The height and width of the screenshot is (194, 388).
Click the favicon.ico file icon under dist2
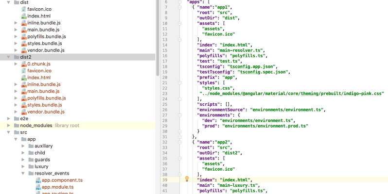coord(23,70)
